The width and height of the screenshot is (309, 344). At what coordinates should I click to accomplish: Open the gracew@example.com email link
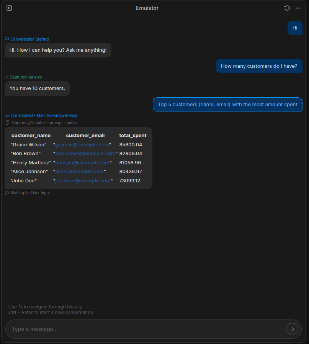pyautogui.click(x=82, y=144)
